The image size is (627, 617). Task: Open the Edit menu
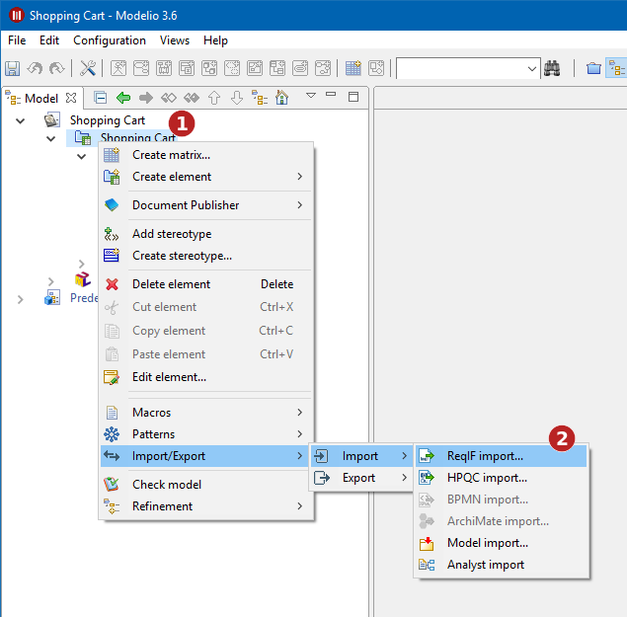pyautogui.click(x=49, y=40)
